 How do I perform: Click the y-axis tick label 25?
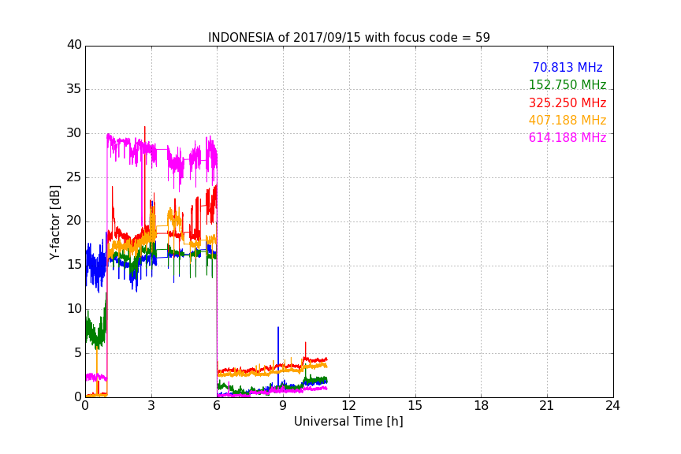tap(74, 177)
